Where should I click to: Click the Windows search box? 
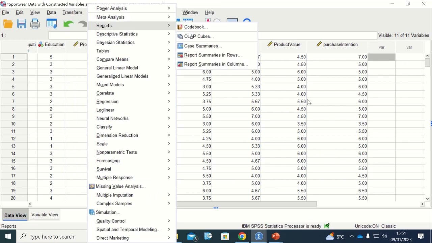(52, 237)
